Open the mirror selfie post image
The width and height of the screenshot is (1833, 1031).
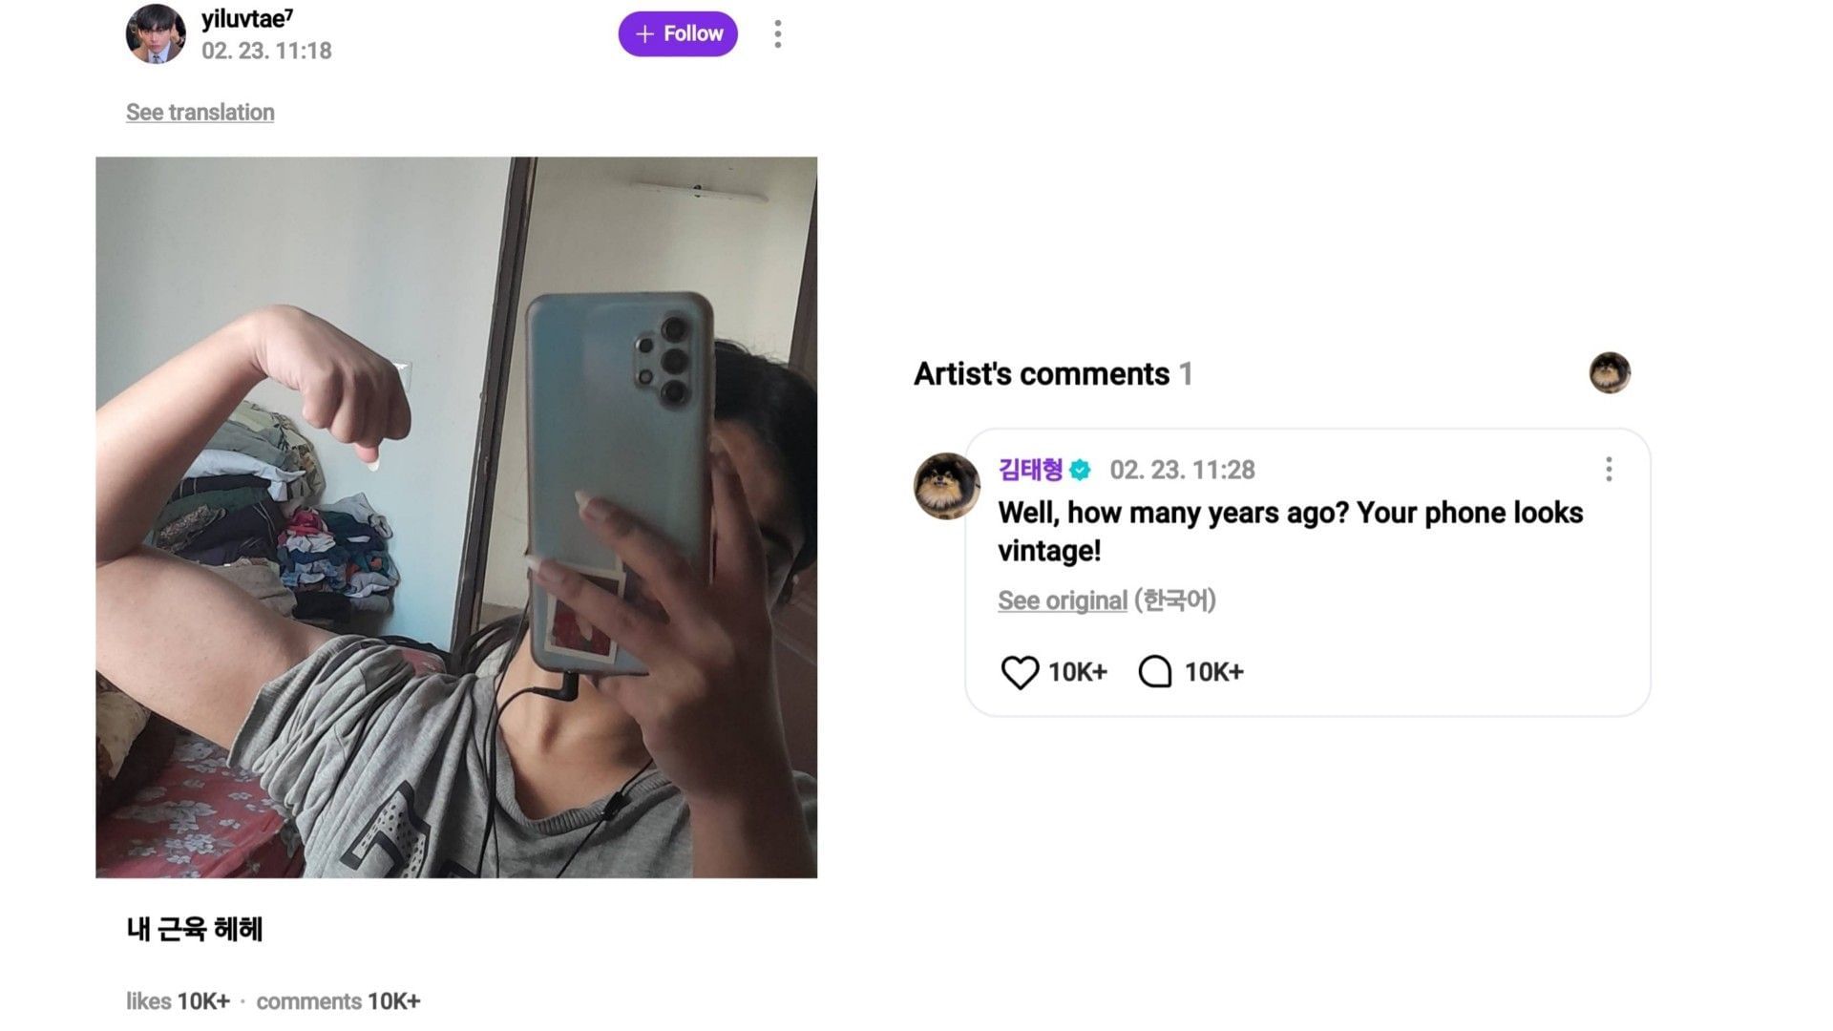456,517
